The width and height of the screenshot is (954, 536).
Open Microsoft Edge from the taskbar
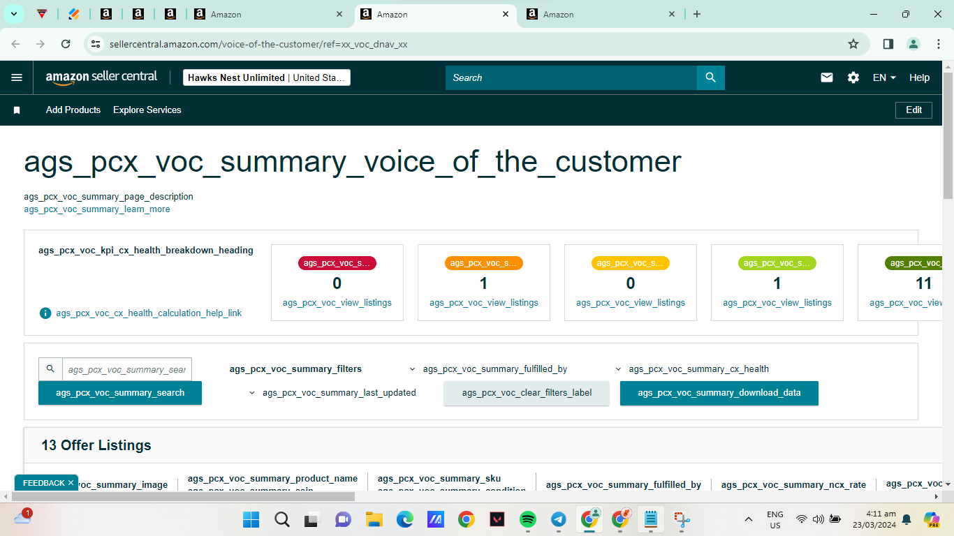coord(405,519)
